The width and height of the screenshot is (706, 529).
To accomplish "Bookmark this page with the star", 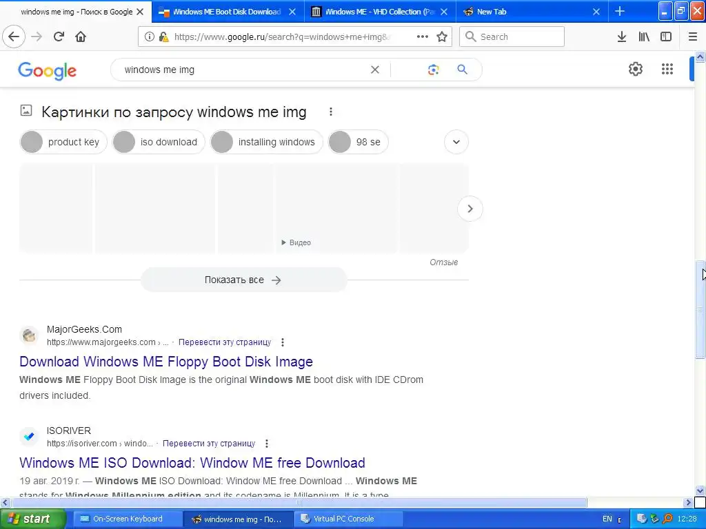I will point(442,37).
